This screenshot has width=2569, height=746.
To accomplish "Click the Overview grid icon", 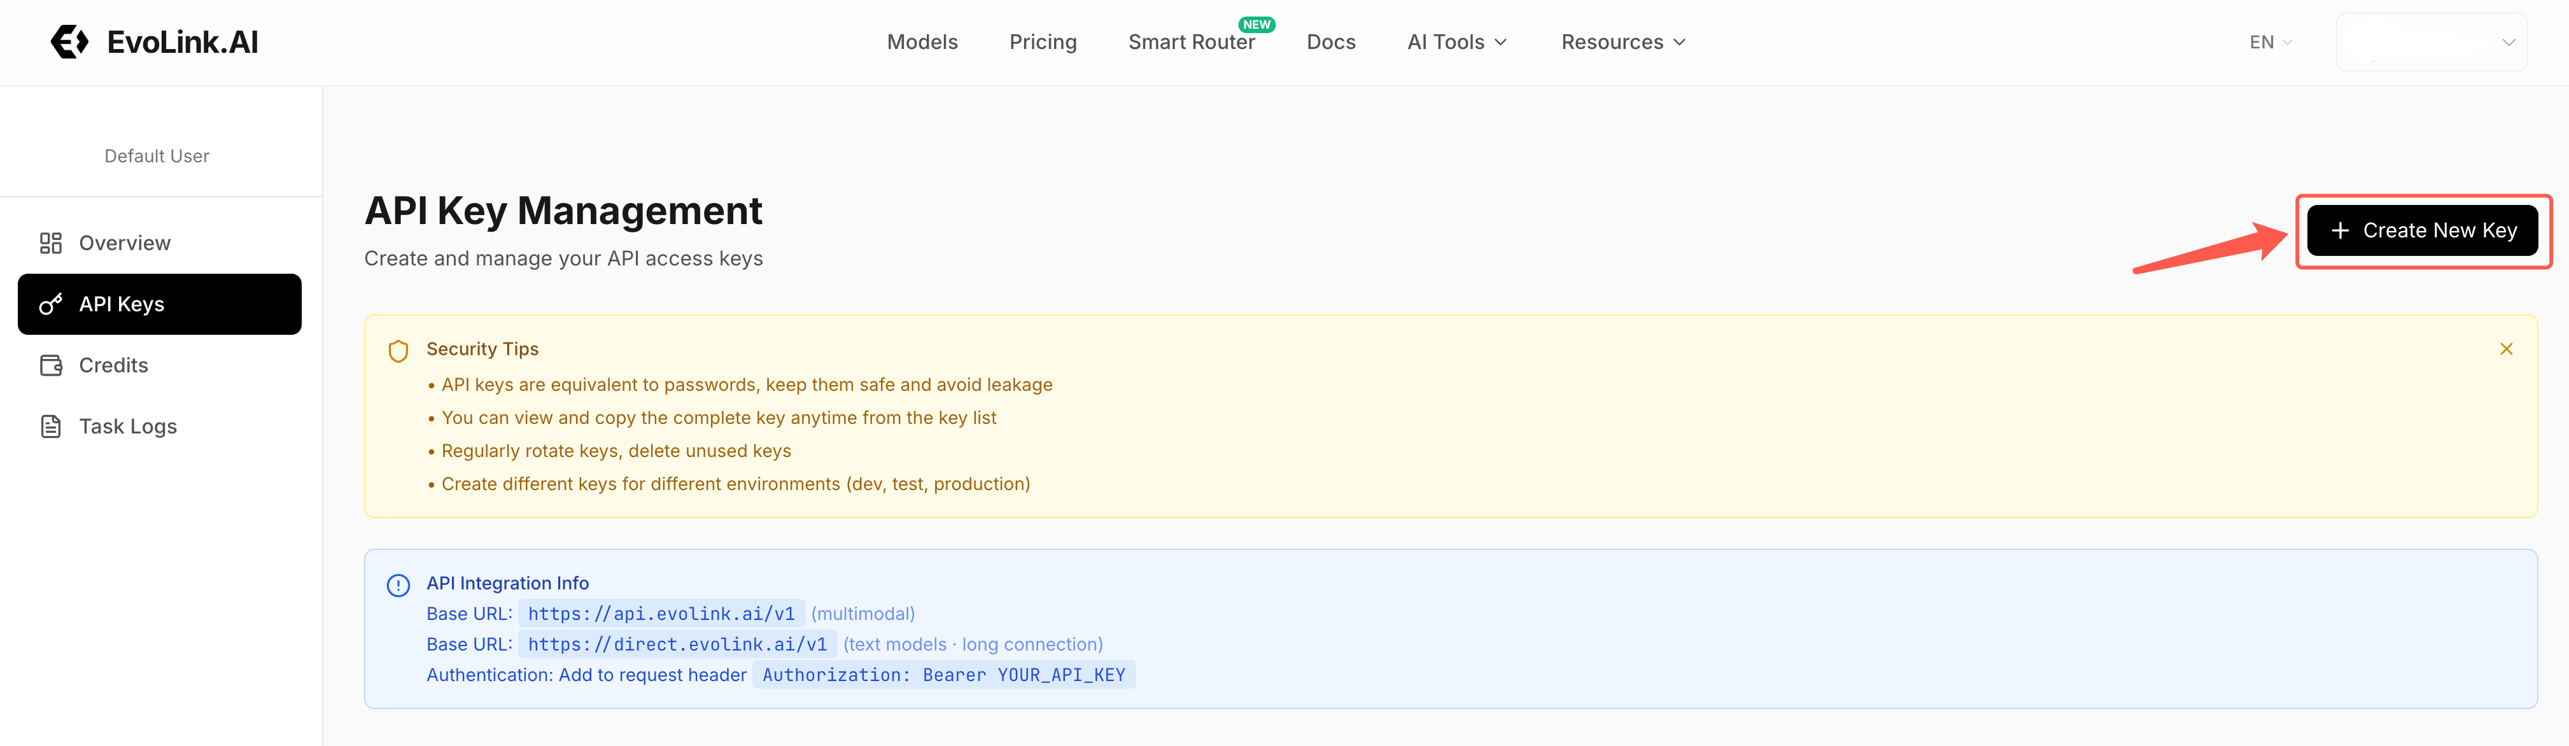I will [51, 243].
